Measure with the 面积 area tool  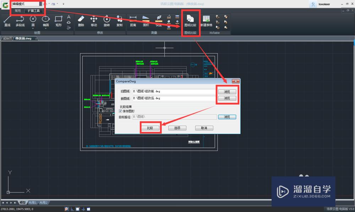click(146, 21)
